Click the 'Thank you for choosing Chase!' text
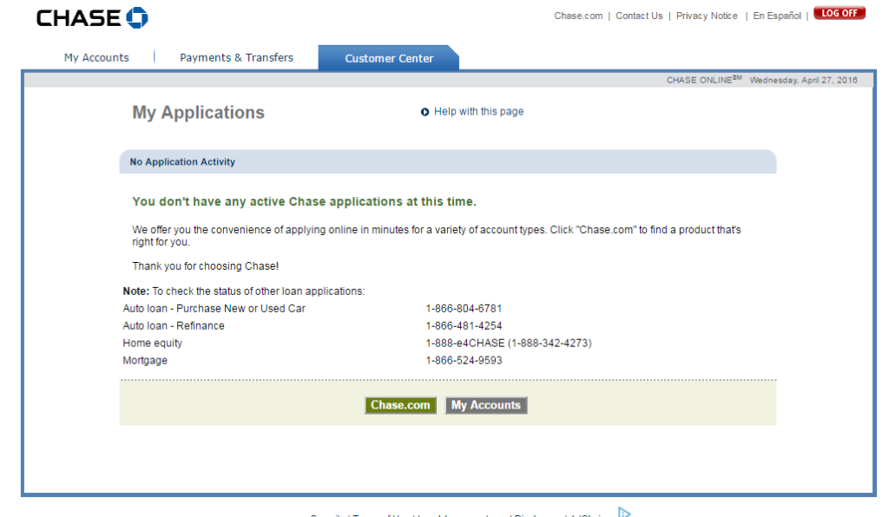The height and width of the screenshot is (517, 889). (205, 266)
